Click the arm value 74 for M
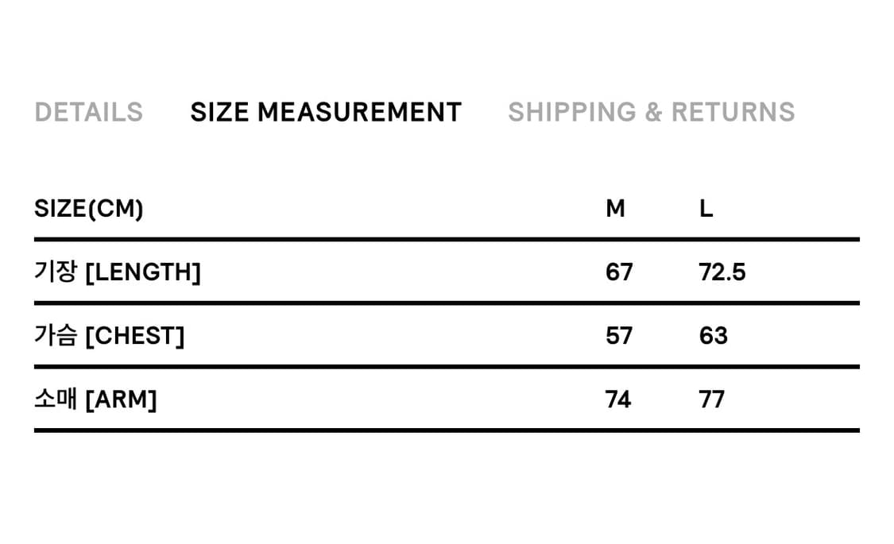894x544 pixels. [x=618, y=400]
